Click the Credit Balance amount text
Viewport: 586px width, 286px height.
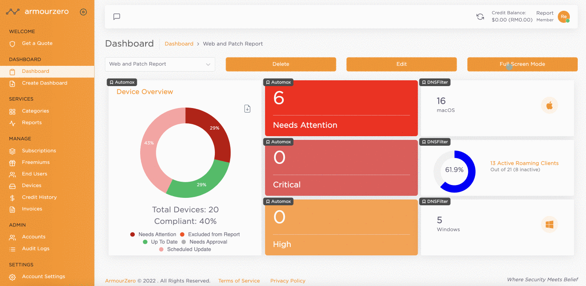pyautogui.click(x=512, y=20)
